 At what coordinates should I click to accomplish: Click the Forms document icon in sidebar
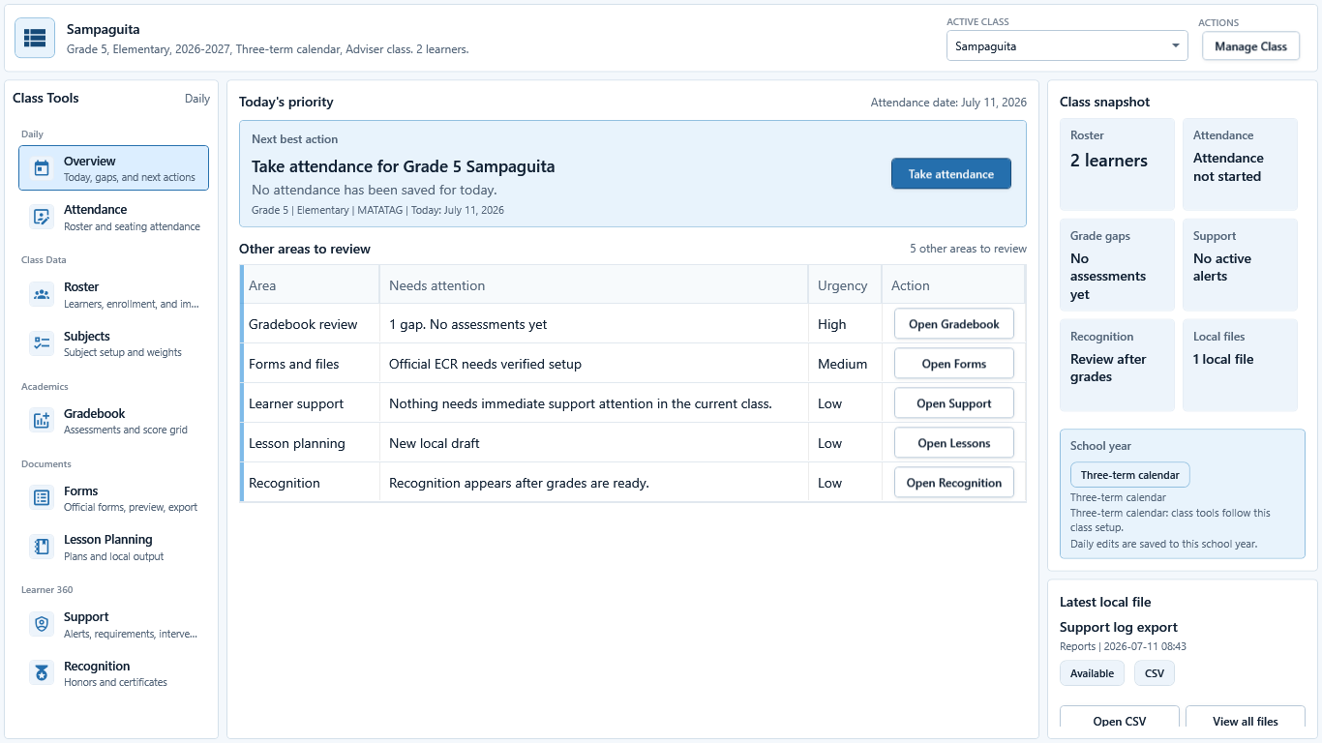coord(42,497)
